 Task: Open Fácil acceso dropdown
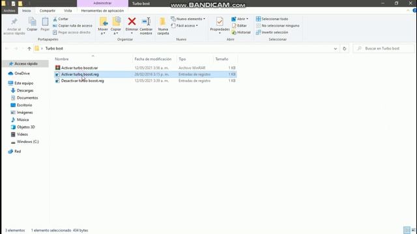click(184, 25)
